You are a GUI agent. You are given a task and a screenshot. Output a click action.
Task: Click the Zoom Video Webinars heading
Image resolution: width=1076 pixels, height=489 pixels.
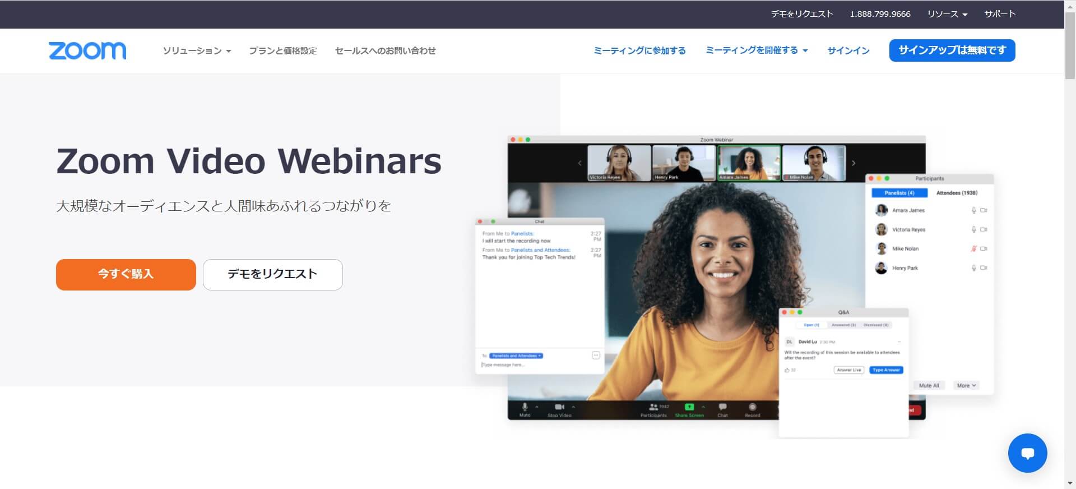coord(249,162)
